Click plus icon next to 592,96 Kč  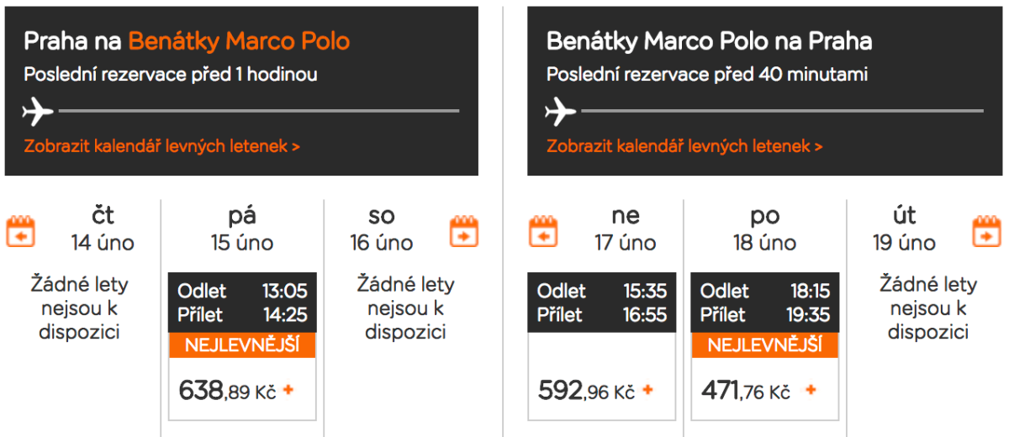click(x=647, y=390)
